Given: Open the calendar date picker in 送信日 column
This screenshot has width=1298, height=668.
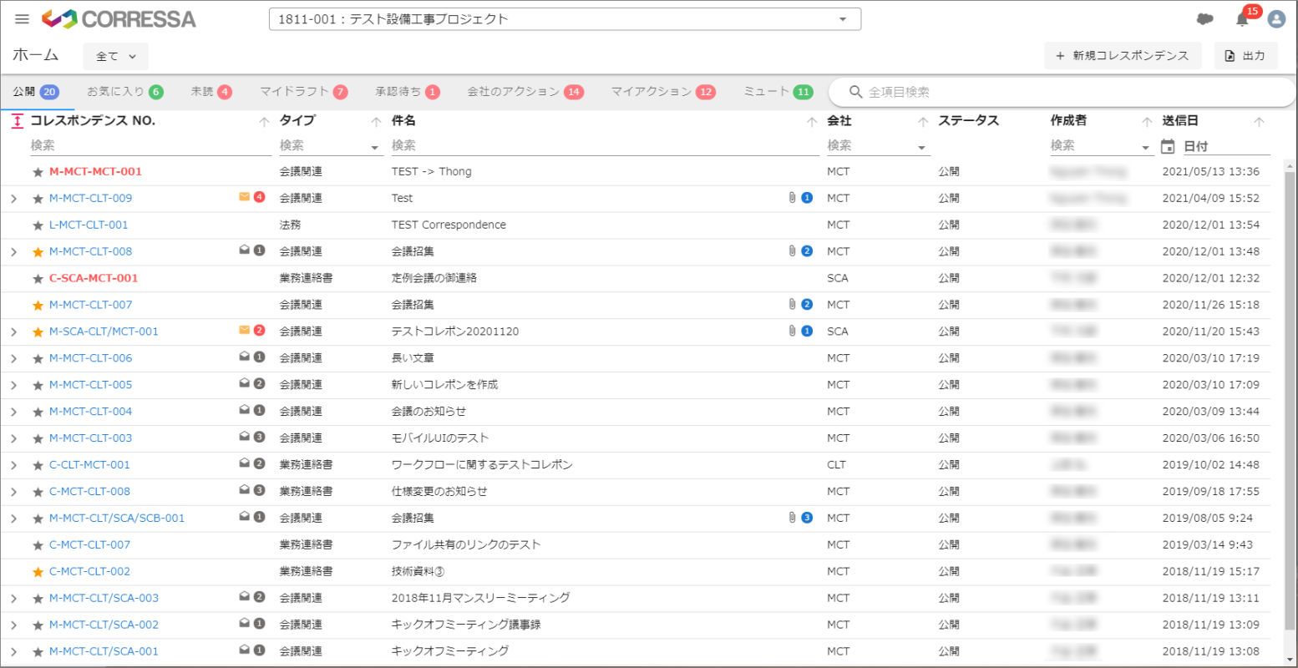Looking at the screenshot, I should 1168,145.
